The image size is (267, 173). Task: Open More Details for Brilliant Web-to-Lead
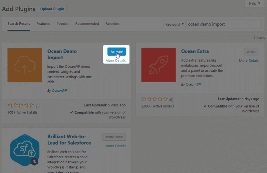115,146
